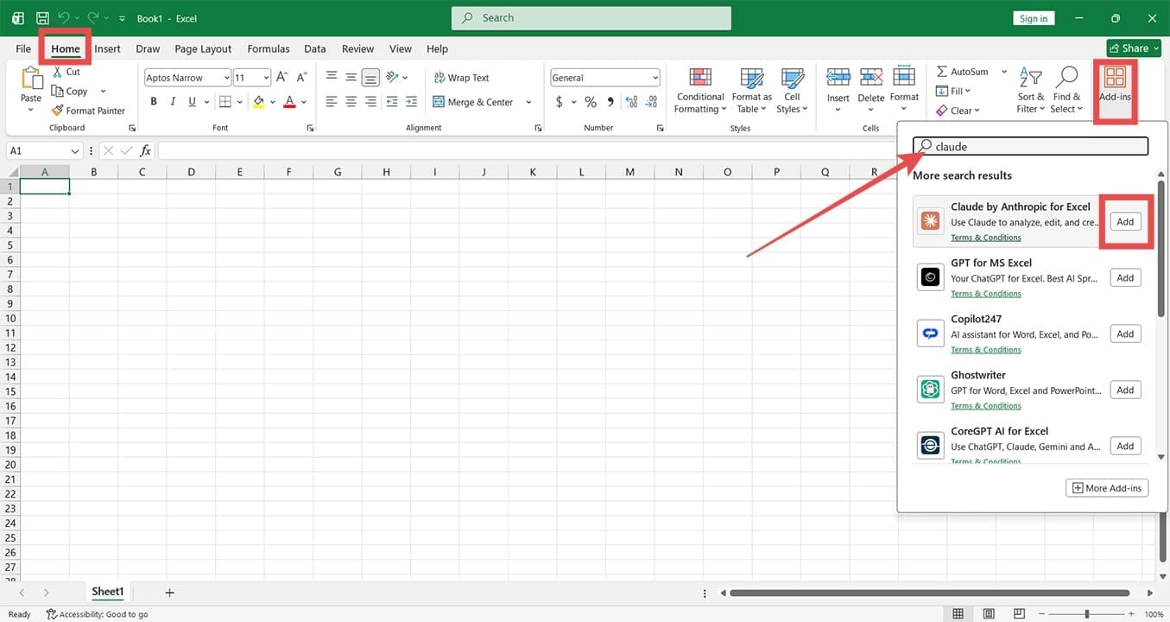This screenshot has width=1170, height=622.
Task: Click the Save icon in title bar
Action: [x=42, y=18]
